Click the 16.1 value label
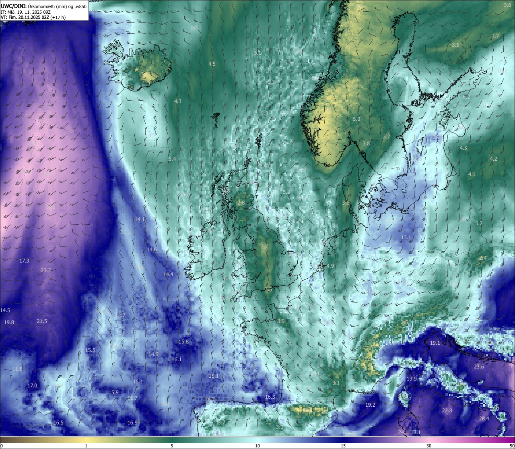 click(x=177, y=359)
